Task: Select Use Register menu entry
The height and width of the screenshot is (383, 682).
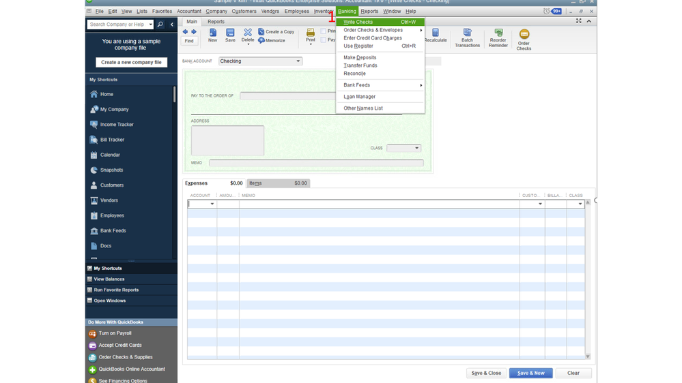Action: pos(380,46)
